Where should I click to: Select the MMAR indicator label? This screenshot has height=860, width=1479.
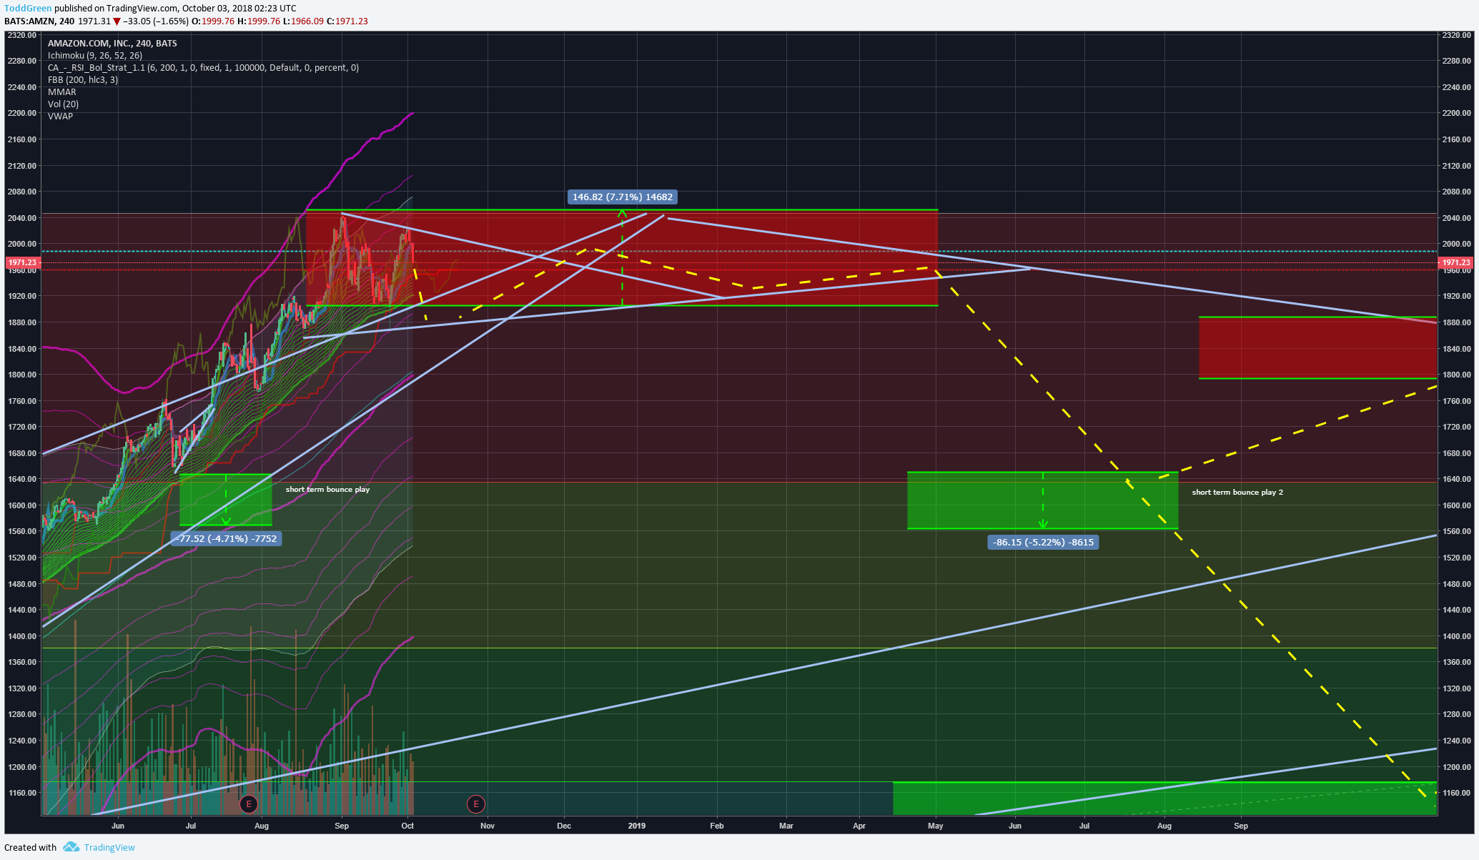[x=62, y=92]
